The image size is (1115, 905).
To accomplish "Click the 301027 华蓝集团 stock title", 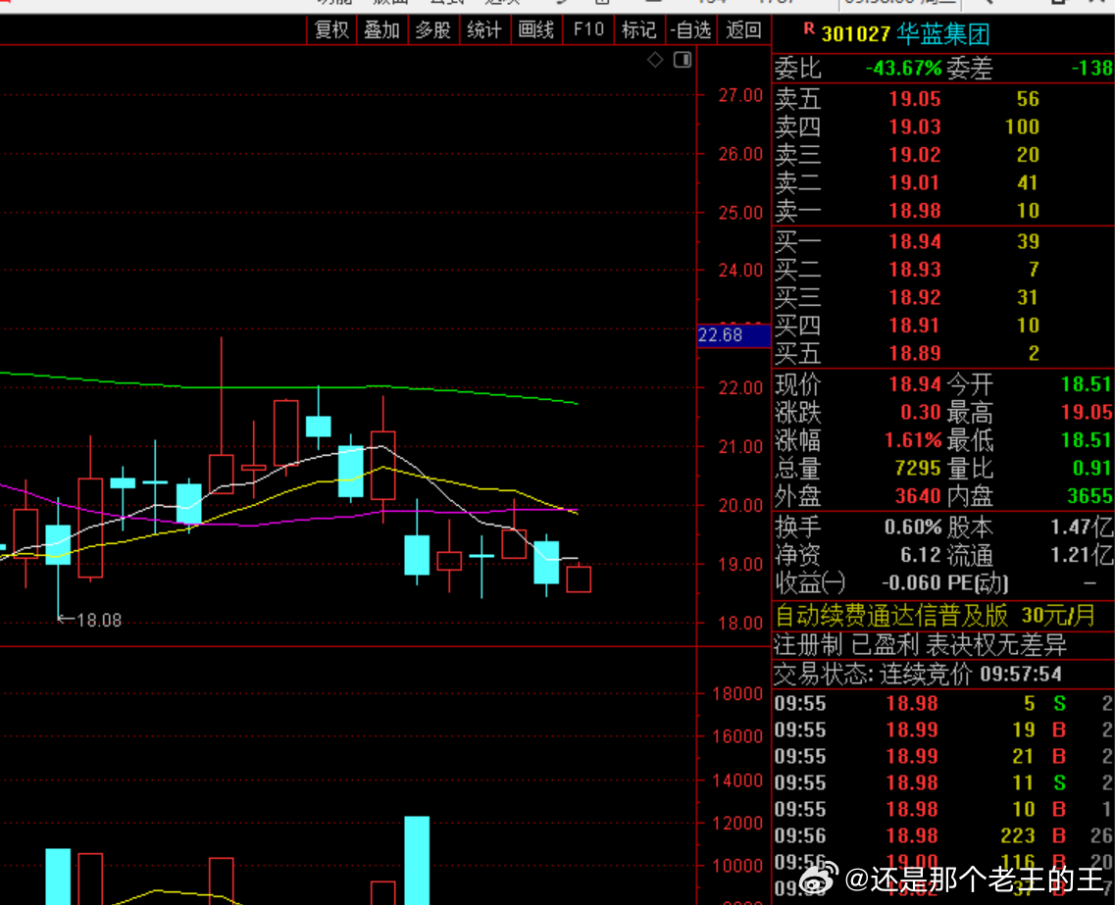I will click(905, 33).
